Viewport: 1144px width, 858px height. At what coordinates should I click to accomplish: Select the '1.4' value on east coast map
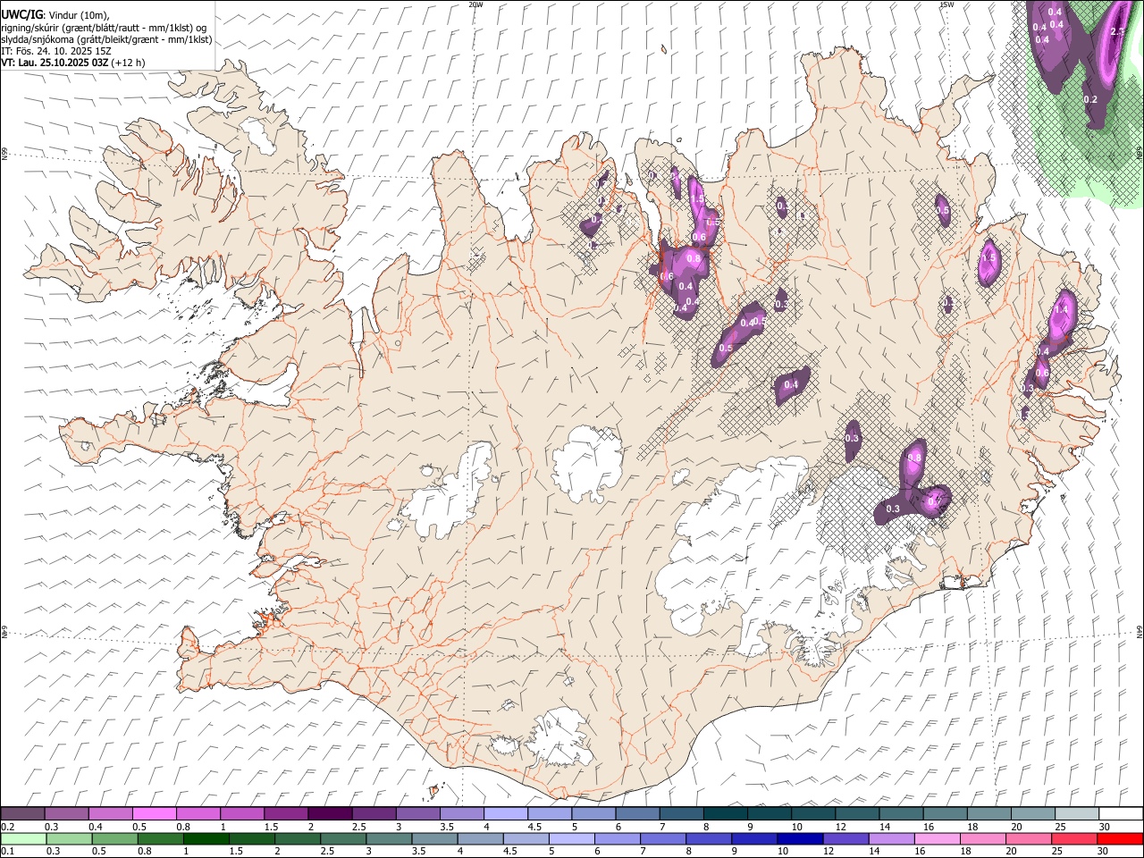click(1062, 309)
